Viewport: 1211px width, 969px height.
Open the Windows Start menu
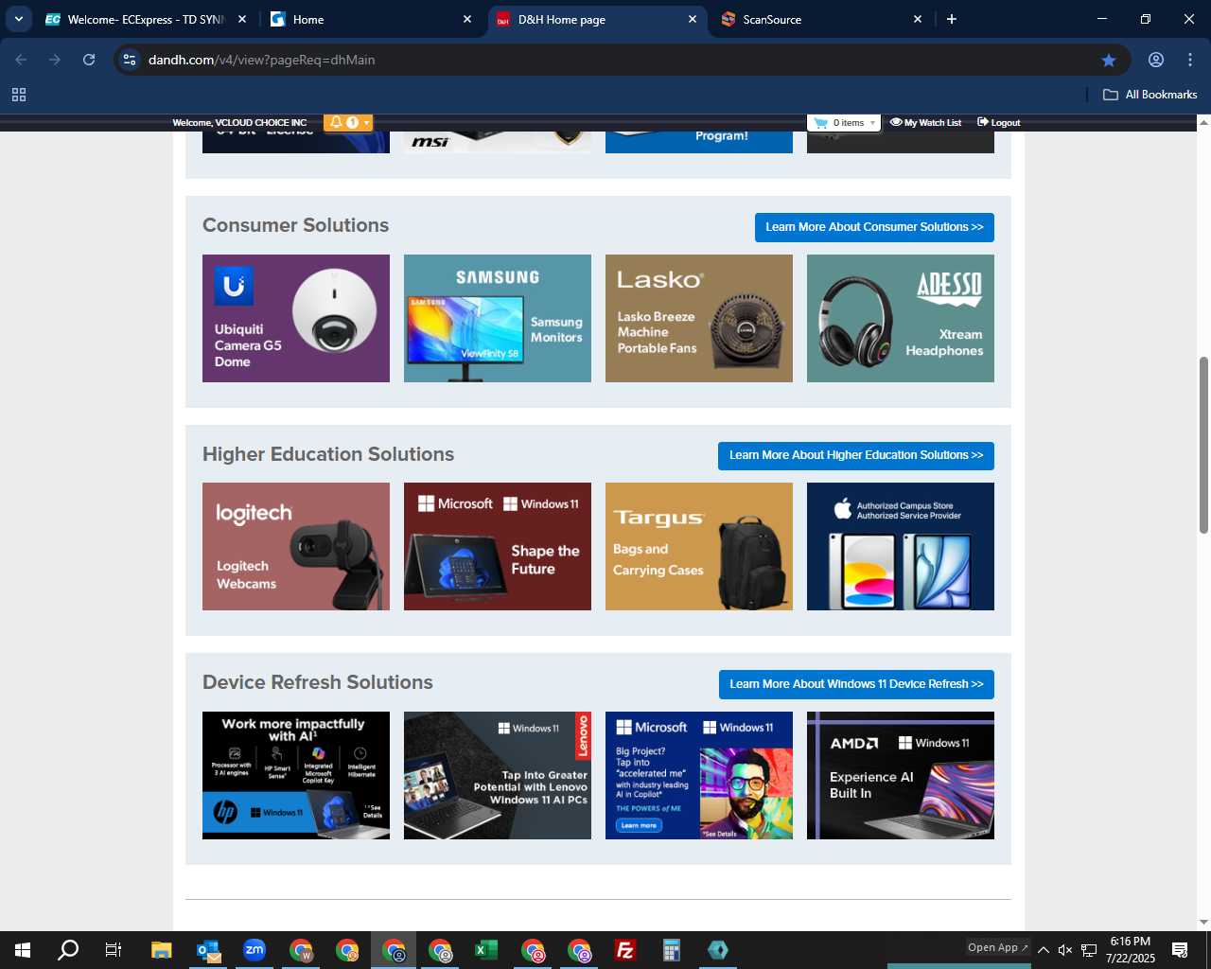tap(23, 950)
